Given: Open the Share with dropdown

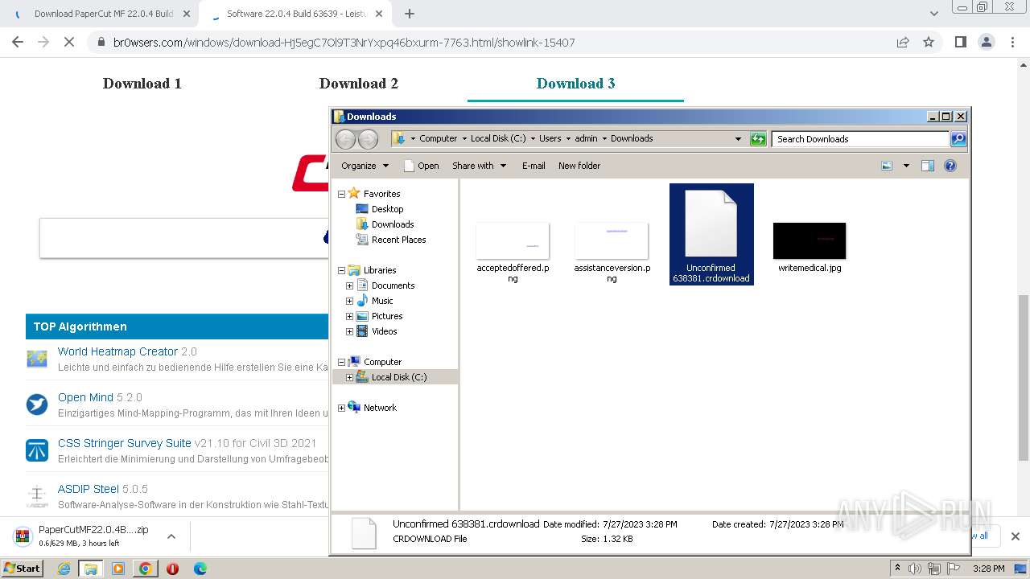Looking at the screenshot, I should point(480,166).
